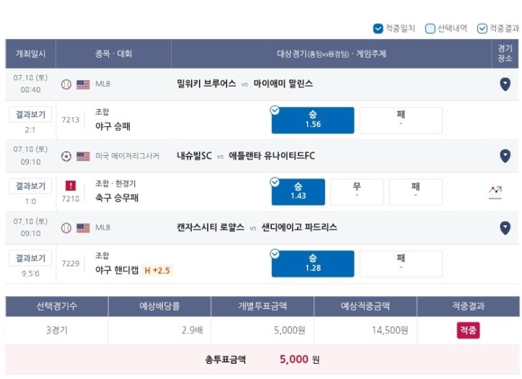
Task: Click 결과보기 for game 7213
Action: [30, 115]
